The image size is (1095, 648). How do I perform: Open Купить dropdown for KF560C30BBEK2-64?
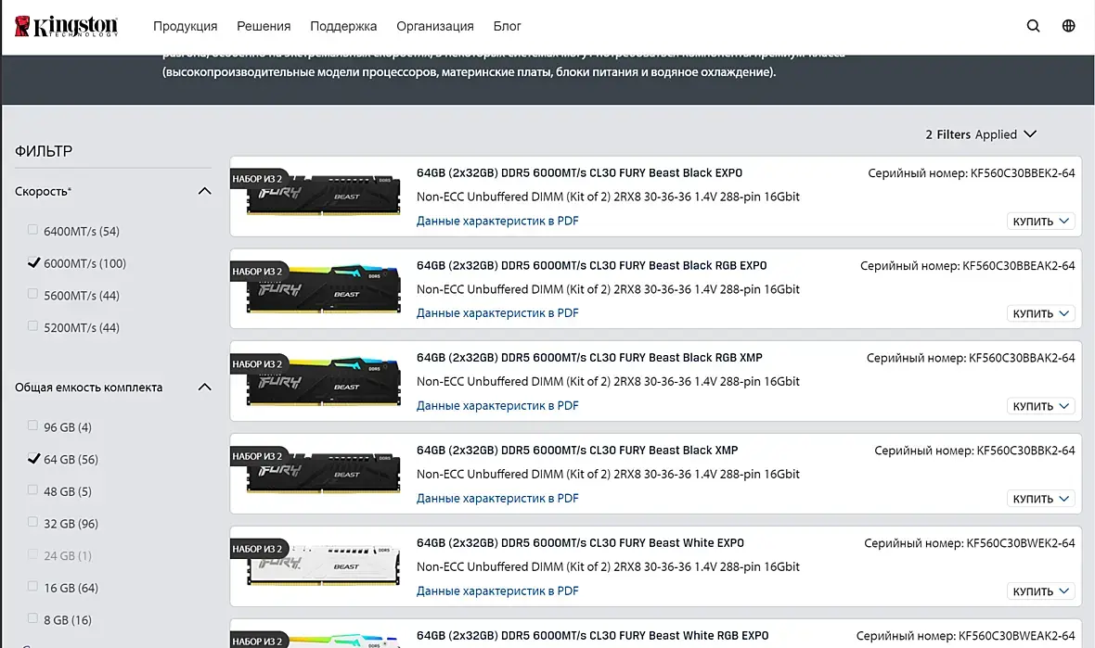coord(1040,222)
